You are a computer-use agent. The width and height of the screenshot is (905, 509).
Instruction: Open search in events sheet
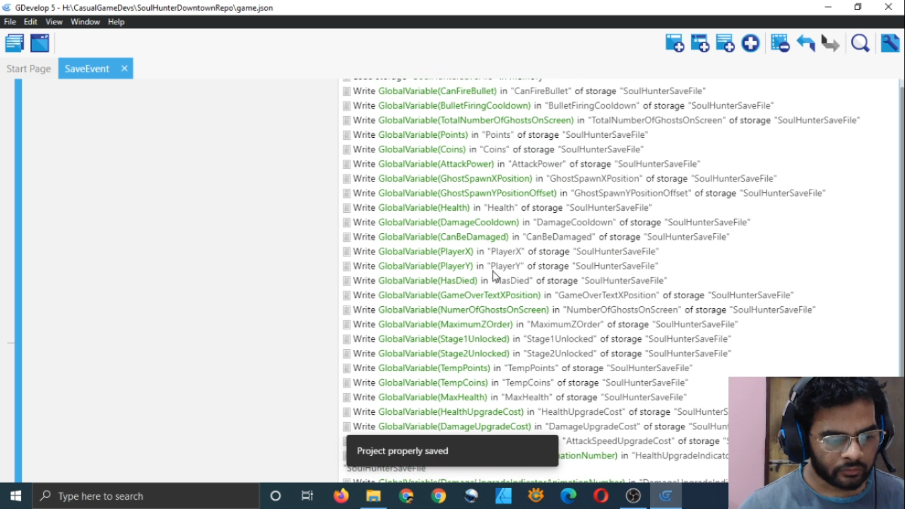point(860,43)
